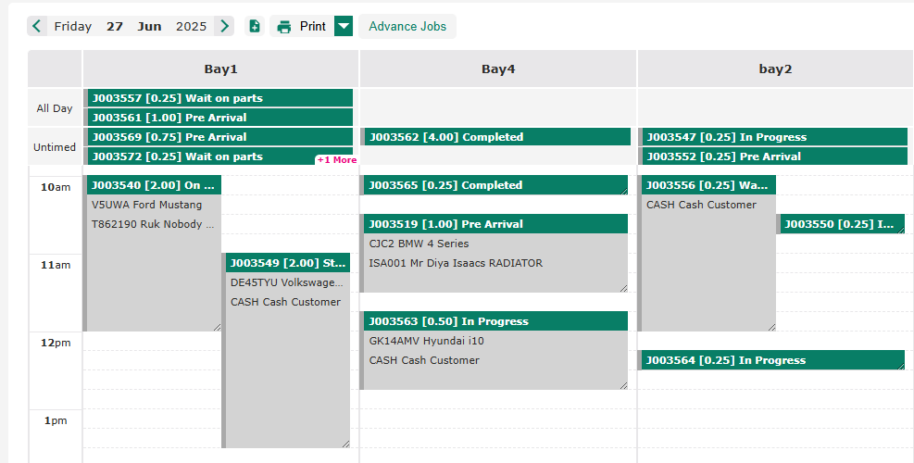Select the Bay4 column header

pyautogui.click(x=497, y=69)
